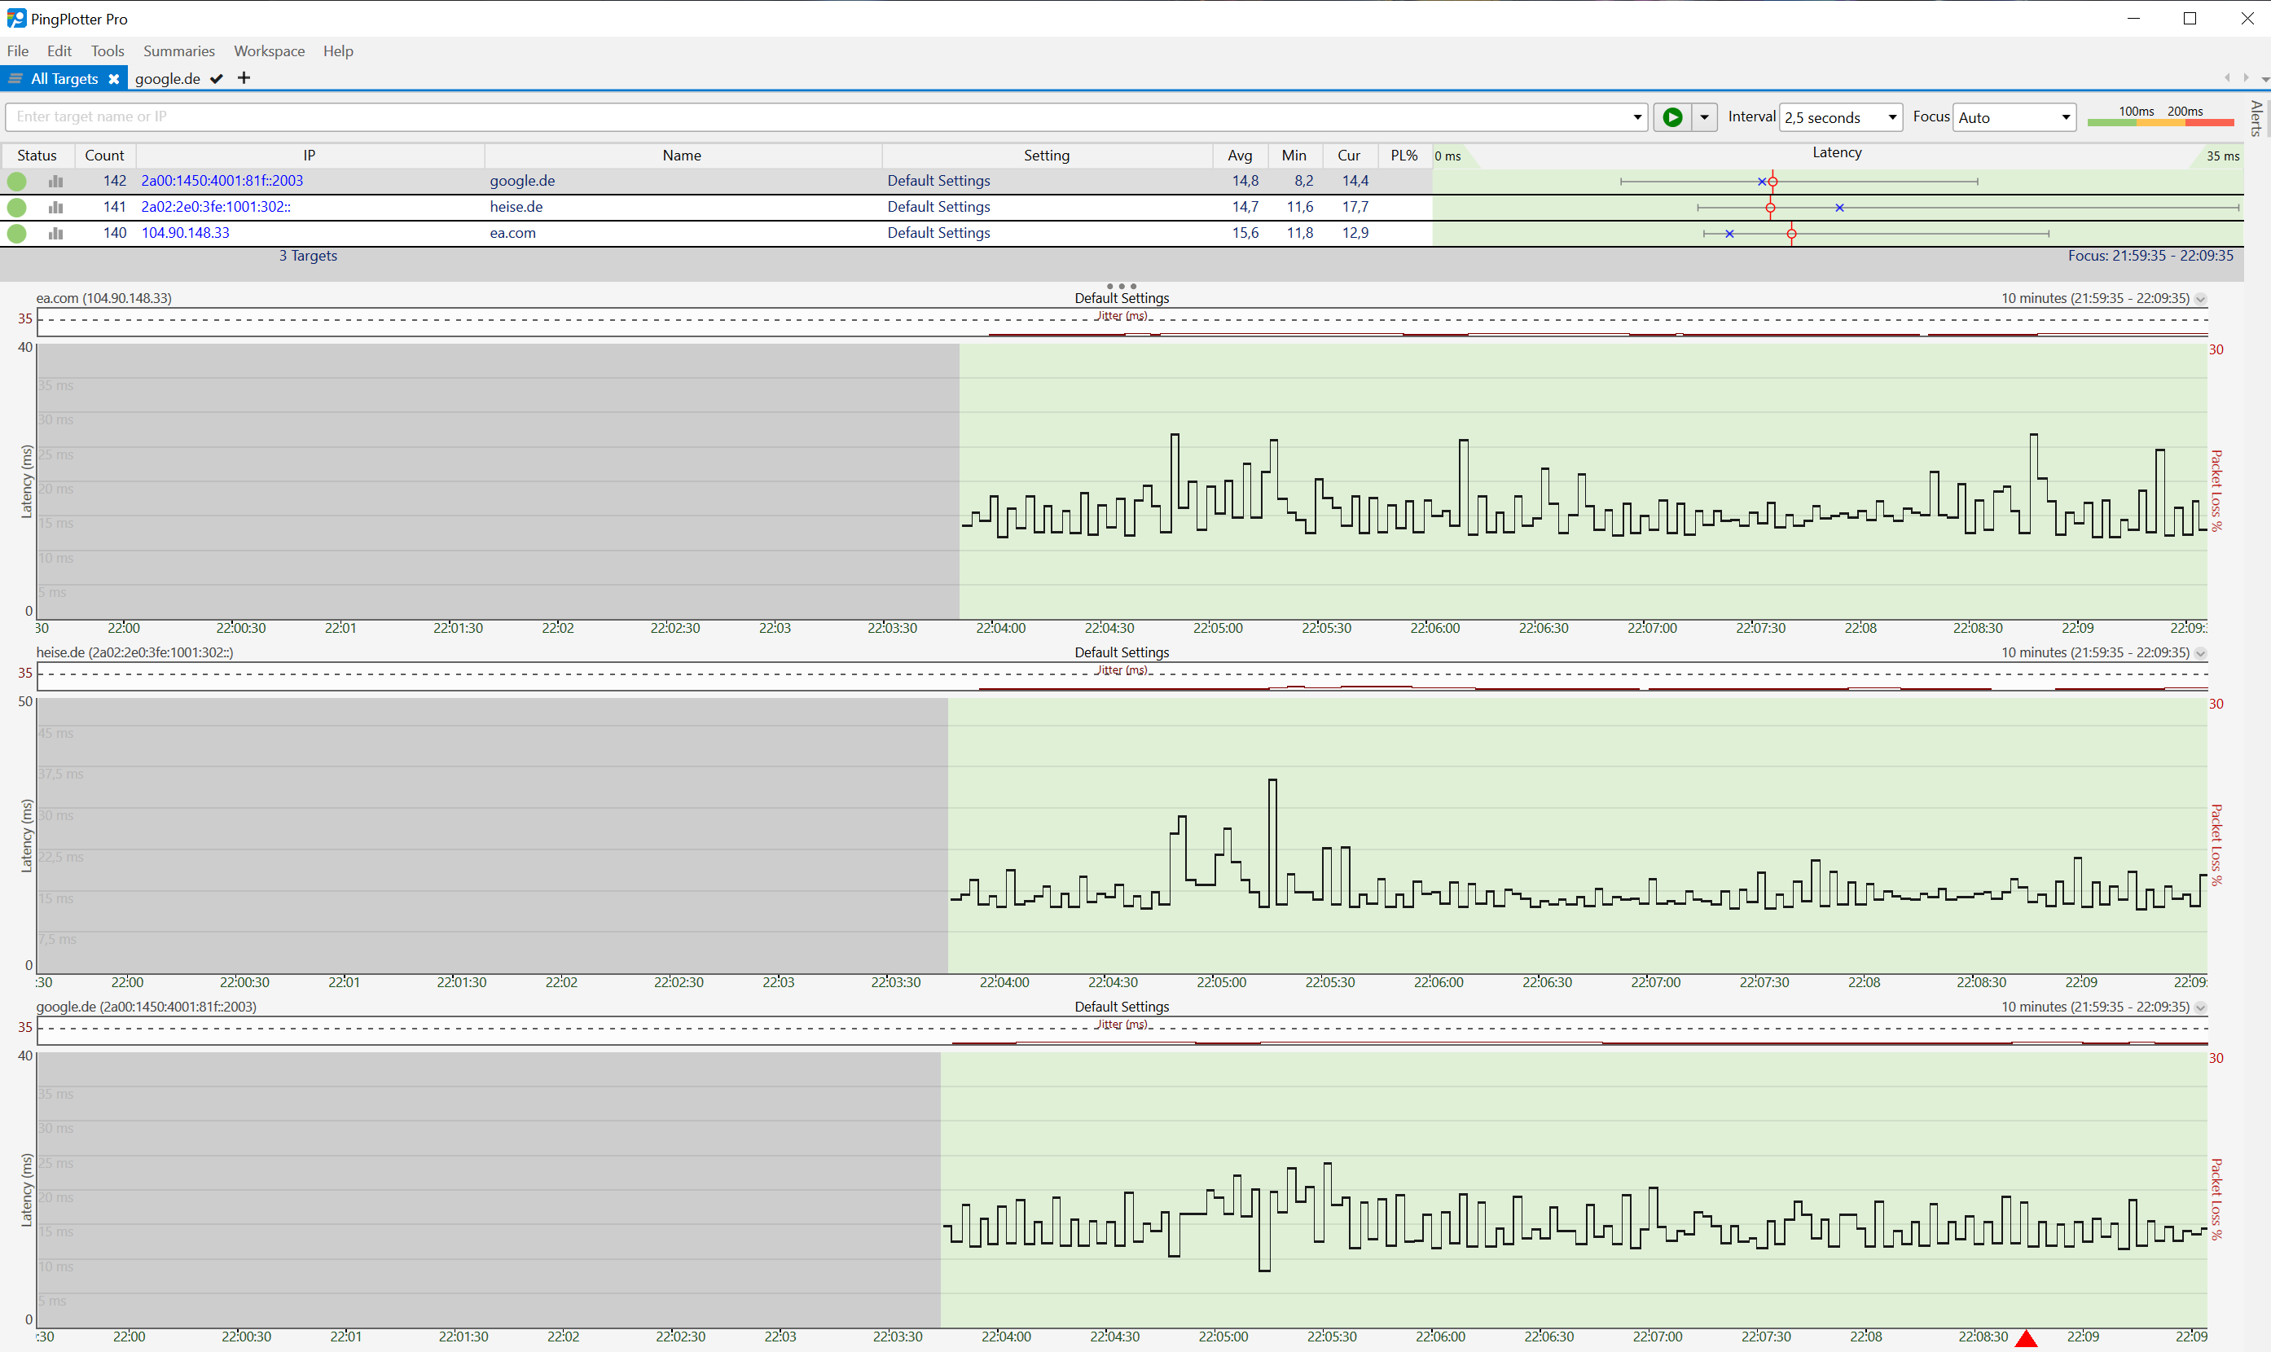Close the All Targets tab

click(x=114, y=79)
